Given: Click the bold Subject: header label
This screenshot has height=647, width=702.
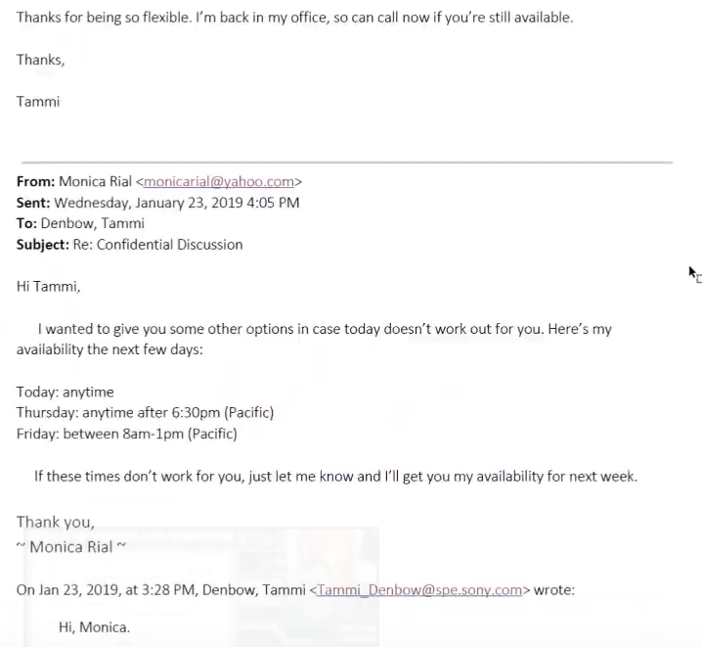Looking at the screenshot, I should pyautogui.click(x=43, y=245).
